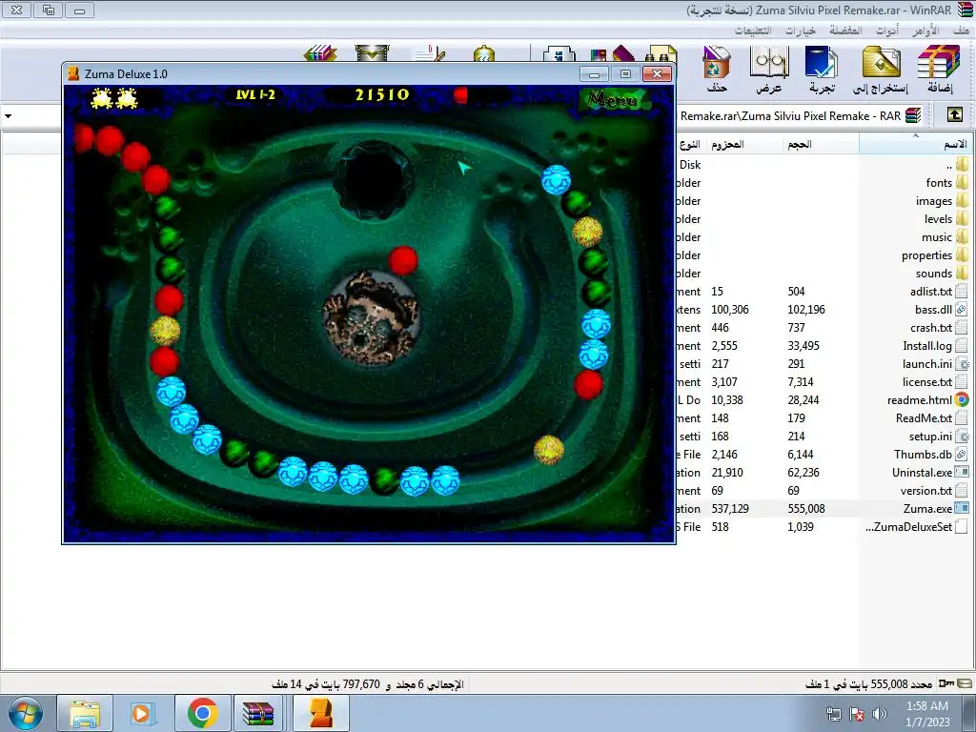Expand the WinRAR address bar dropdown
The image size is (976, 732).
[x=8, y=115]
